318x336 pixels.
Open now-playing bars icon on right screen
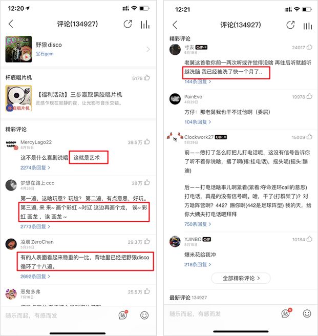pos(307,26)
